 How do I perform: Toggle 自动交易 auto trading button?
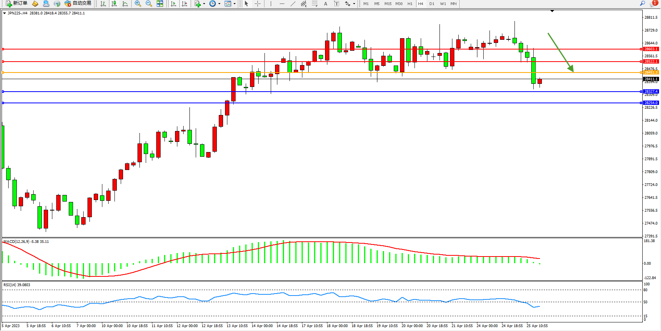coord(78,4)
